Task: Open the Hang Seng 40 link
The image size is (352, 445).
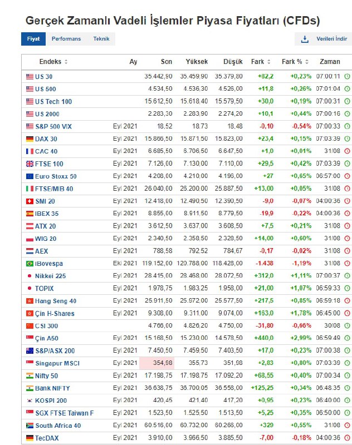Action: (x=56, y=301)
